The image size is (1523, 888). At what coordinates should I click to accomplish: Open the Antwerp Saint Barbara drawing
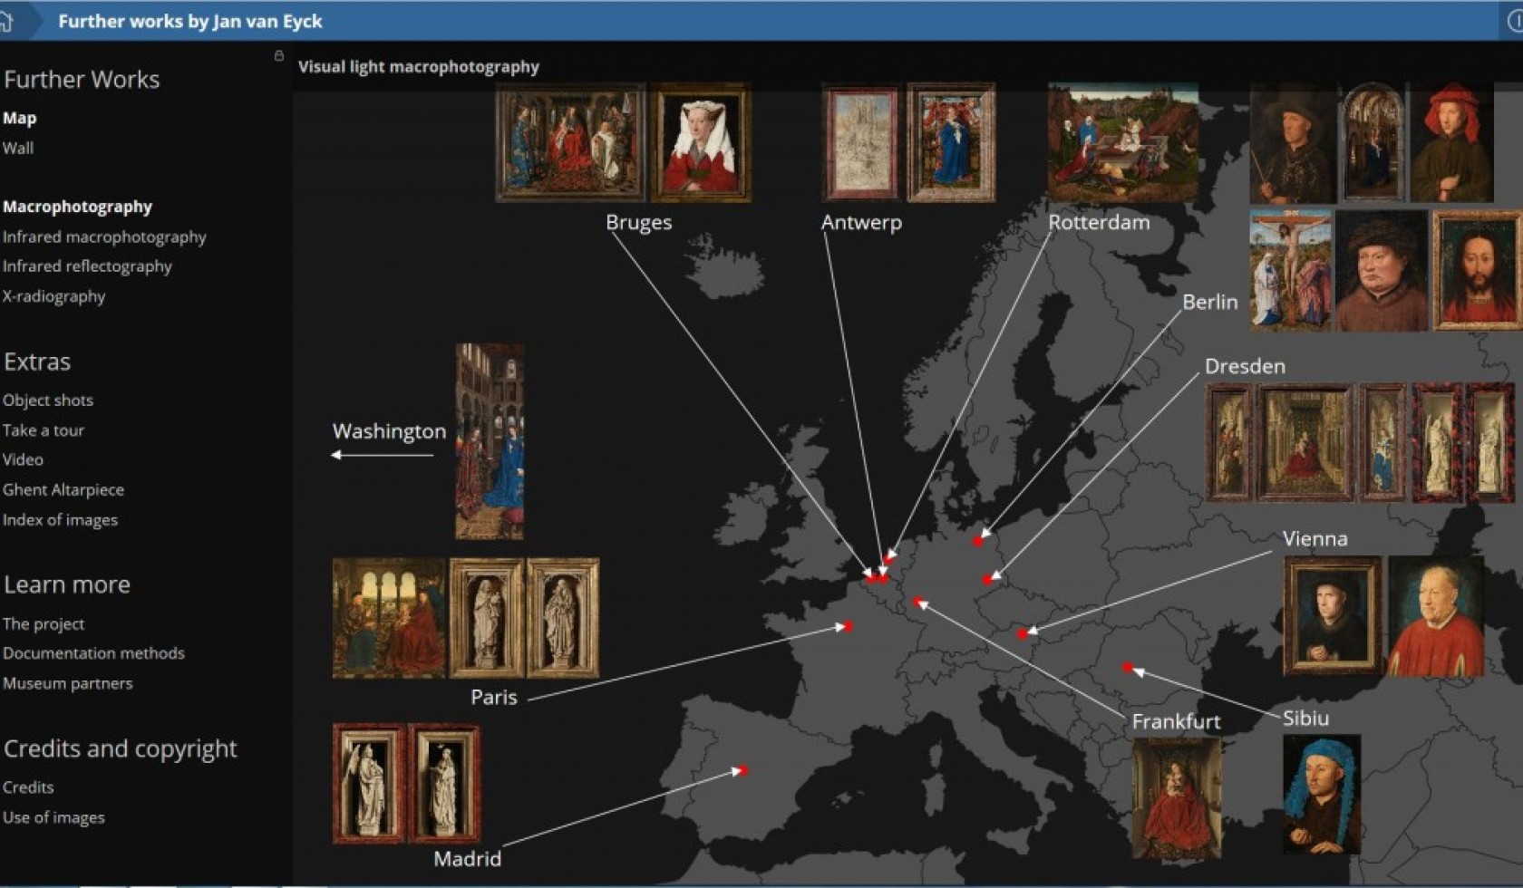pyautogui.click(x=859, y=142)
